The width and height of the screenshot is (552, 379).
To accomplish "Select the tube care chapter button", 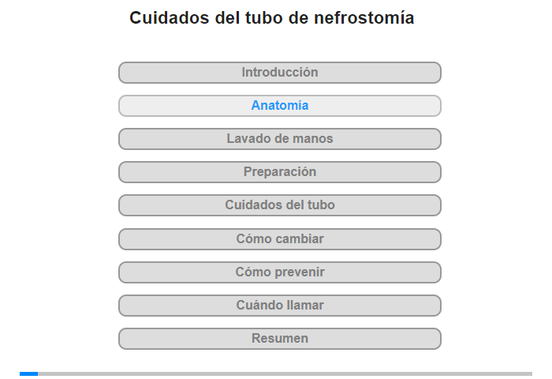I will click(x=279, y=205).
